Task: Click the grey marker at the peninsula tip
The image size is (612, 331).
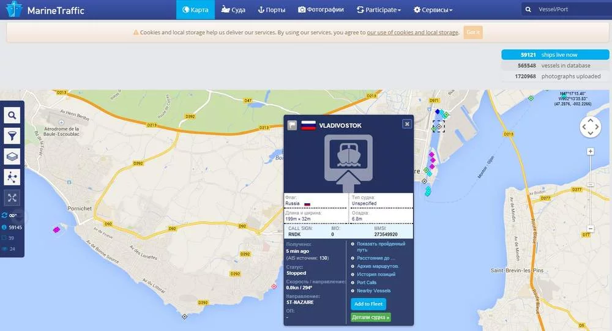Action: click(185, 316)
